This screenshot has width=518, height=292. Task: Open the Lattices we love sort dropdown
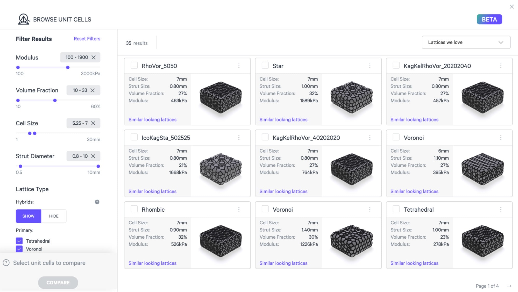click(466, 42)
